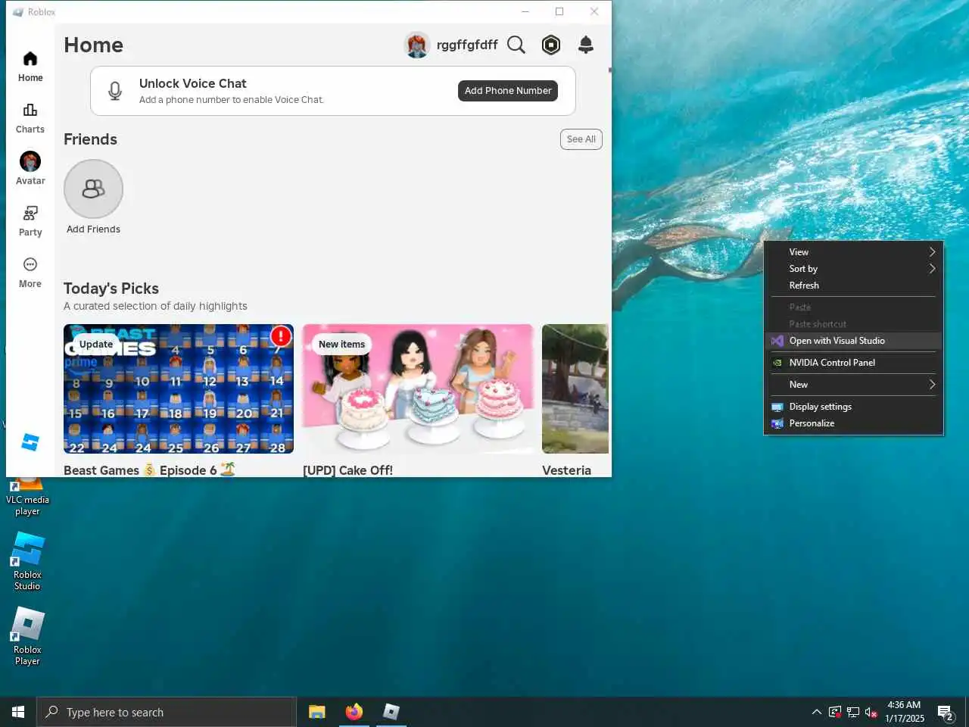Click the security tray icon with red badge

click(x=835, y=712)
